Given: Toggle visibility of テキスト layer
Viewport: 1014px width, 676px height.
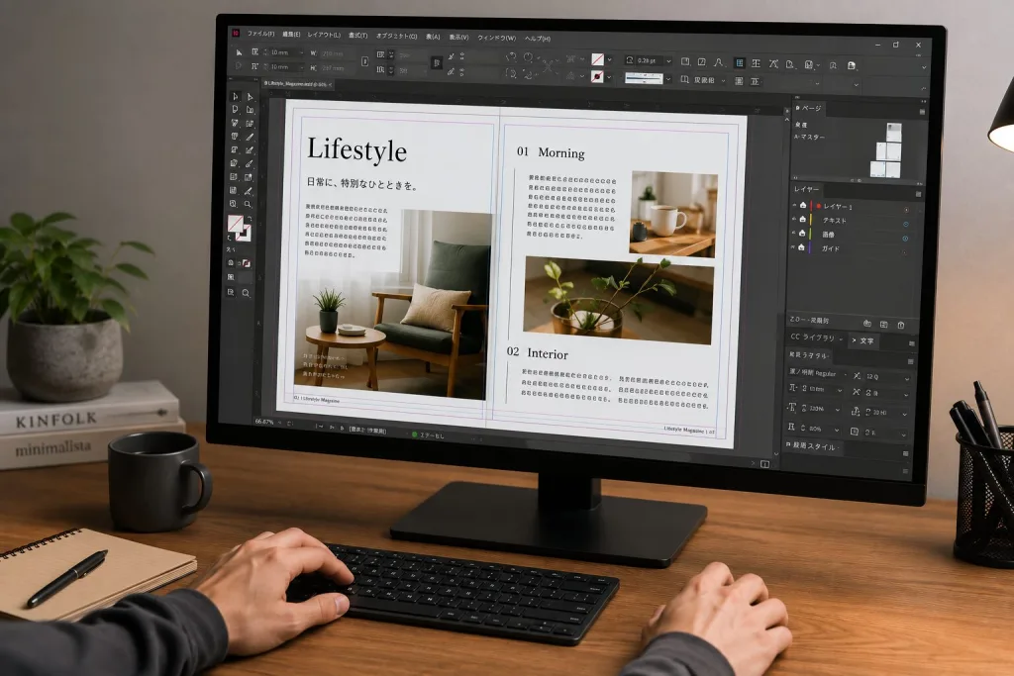Looking at the screenshot, I should point(794,219).
